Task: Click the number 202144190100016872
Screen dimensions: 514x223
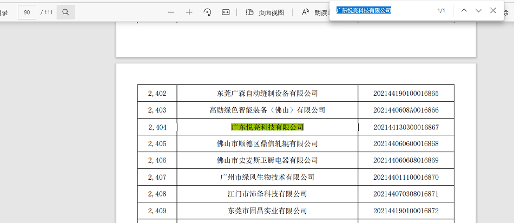Action: (406, 211)
